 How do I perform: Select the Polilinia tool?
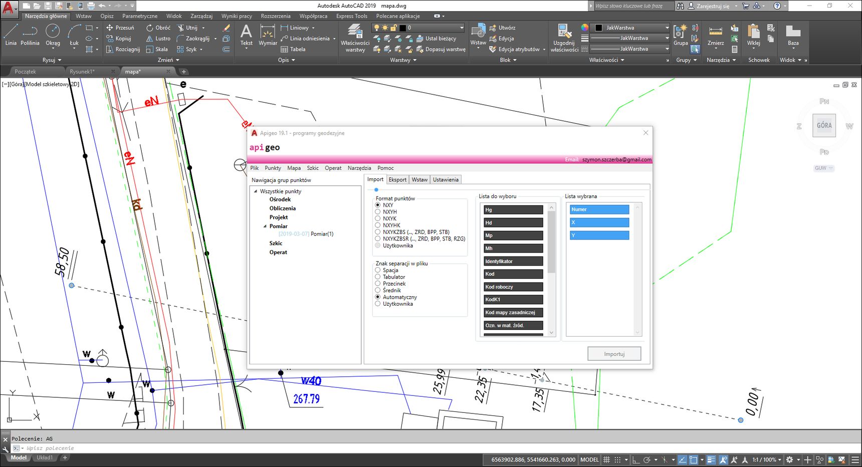[30, 35]
